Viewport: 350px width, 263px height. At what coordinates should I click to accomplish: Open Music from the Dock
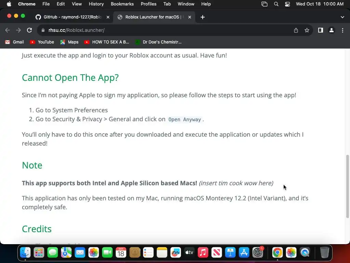[203, 253]
